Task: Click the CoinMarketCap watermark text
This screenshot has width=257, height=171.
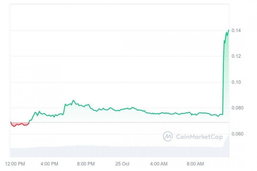Action: [x=199, y=137]
